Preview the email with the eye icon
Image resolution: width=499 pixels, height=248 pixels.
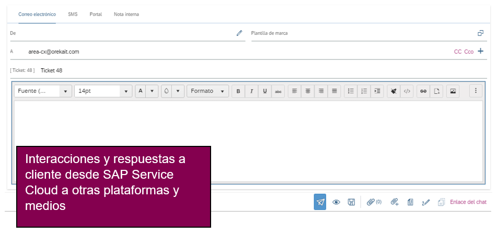(x=336, y=202)
